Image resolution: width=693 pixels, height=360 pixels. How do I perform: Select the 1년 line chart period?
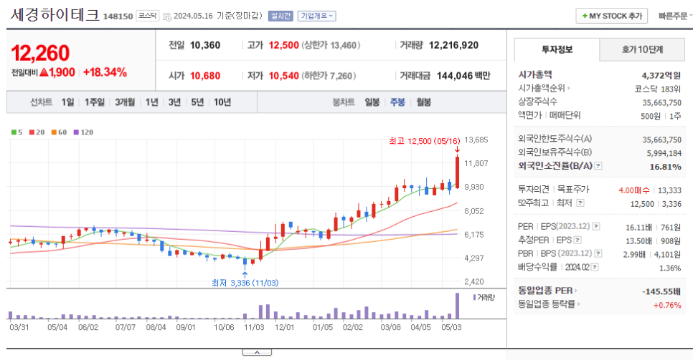pos(151,102)
